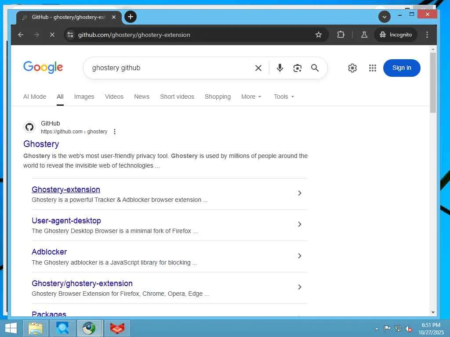Clear the search box text
Image resolution: width=450 pixels, height=337 pixels.
pos(258,68)
